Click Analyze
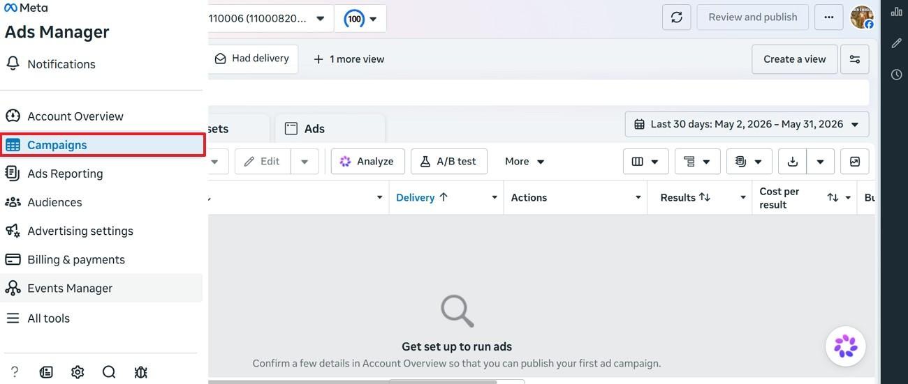This screenshot has width=908, height=384. pyautogui.click(x=367, y=161)
